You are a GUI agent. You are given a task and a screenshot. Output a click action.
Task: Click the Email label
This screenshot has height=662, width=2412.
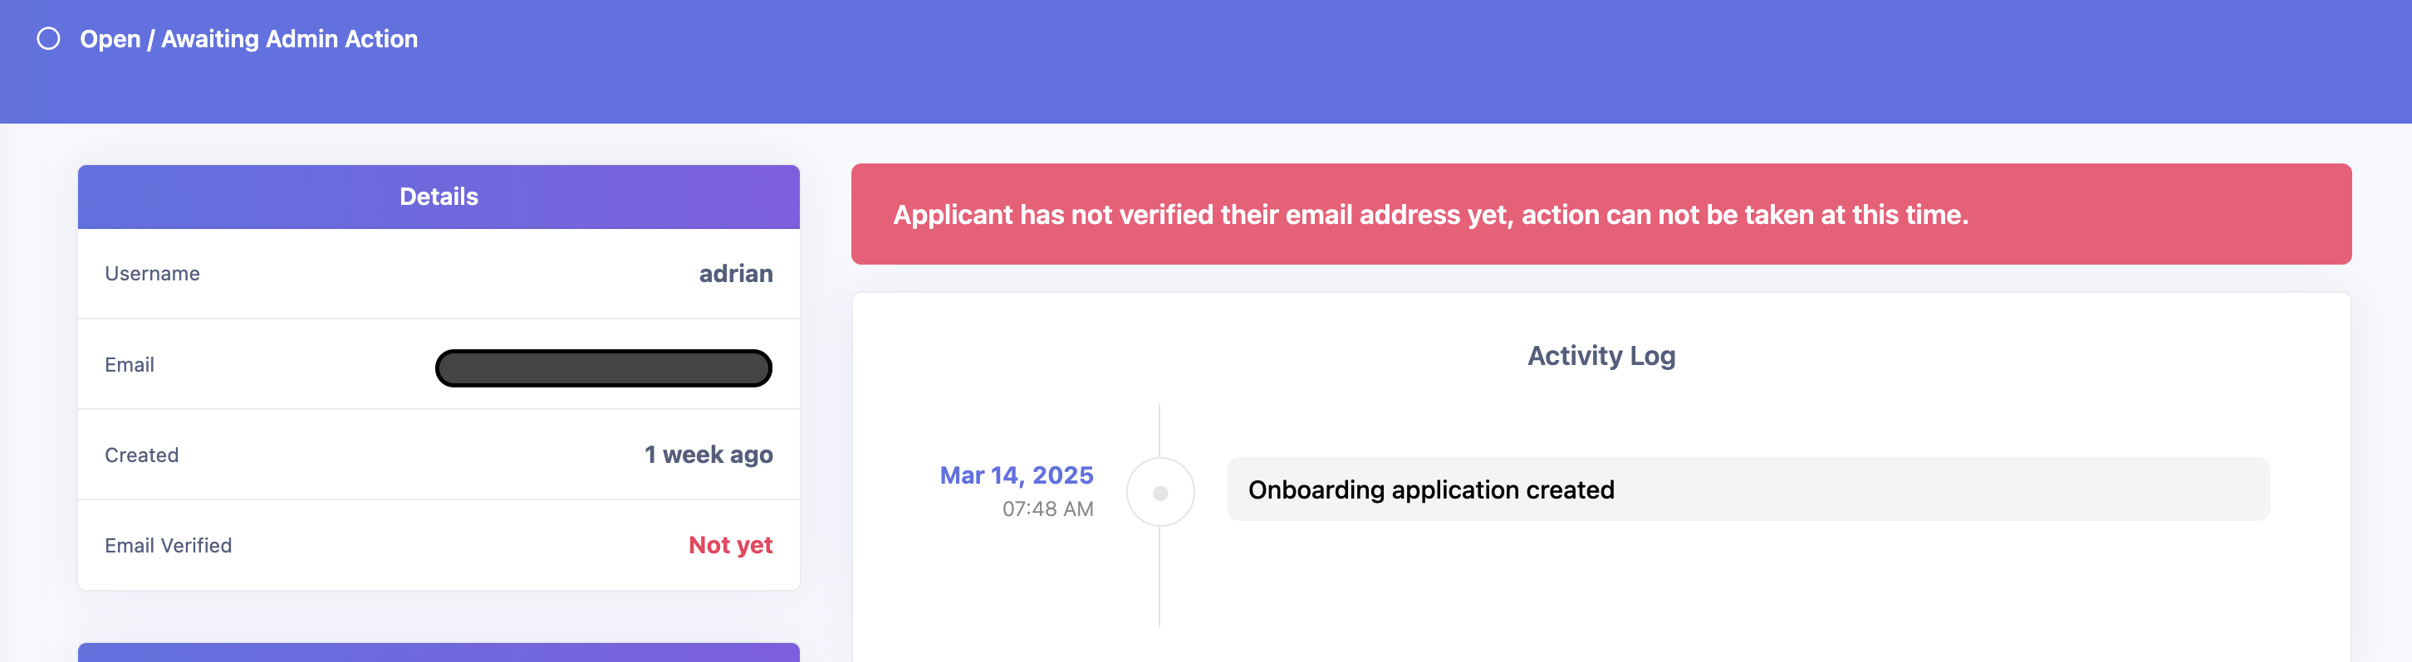(x=130, y=365)
